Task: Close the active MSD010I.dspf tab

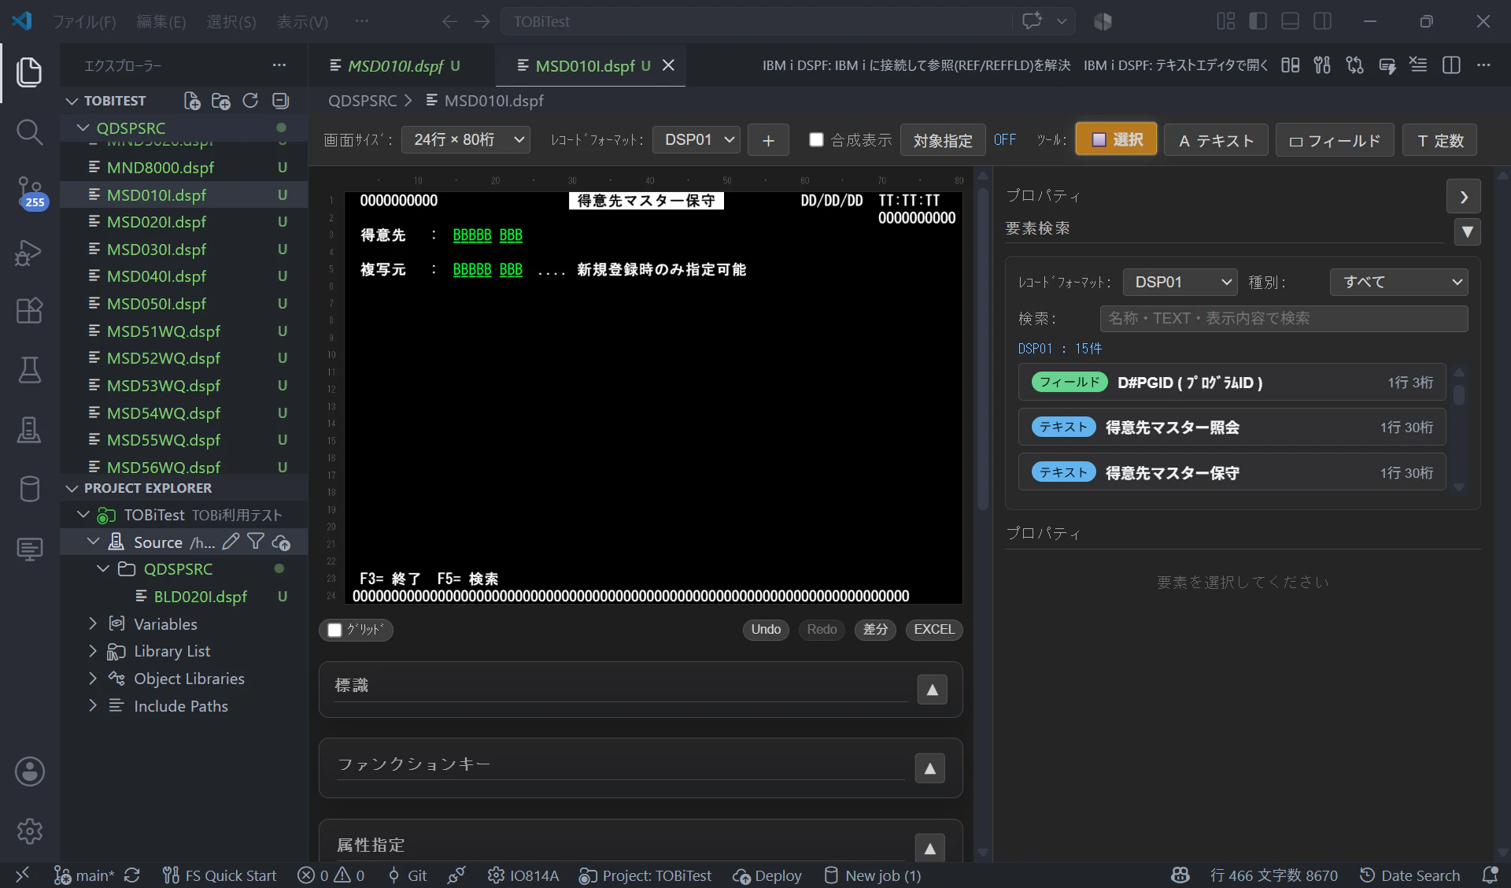Action: 668,65
